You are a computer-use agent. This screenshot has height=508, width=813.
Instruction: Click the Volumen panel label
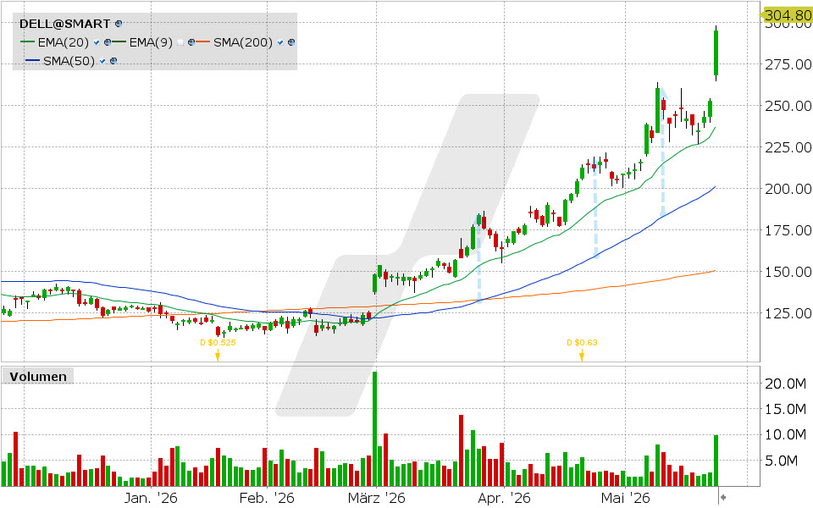tap(38, 377)
